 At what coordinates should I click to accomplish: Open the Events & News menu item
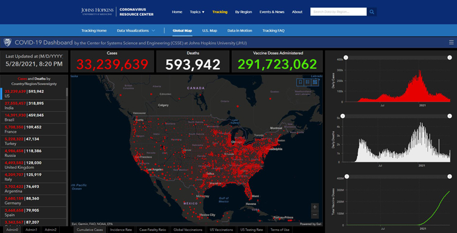[x=272, y=12]
